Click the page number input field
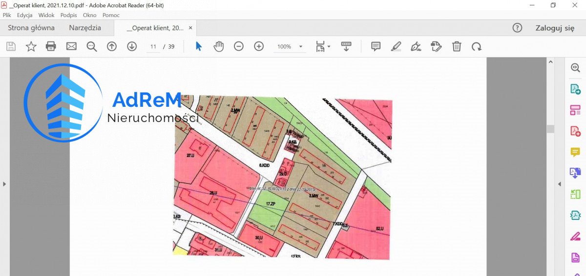Image resolution: width=586 pixels, height=276 pixels. pos(153,47)
